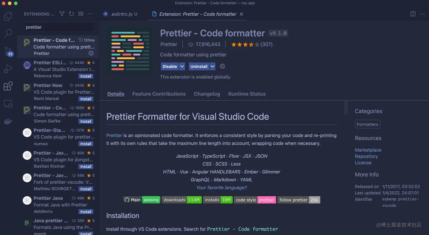Open Uninstall dropdown arrow
The height and width of the screenshot is (235, 429).
[213, 66]
